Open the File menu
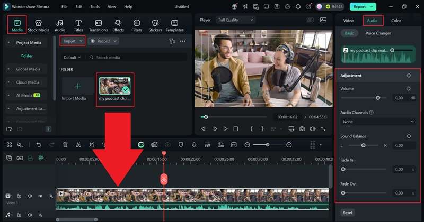 click(x=64, y=7)
